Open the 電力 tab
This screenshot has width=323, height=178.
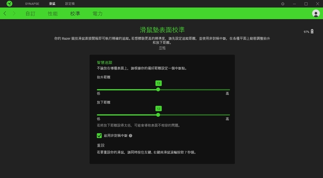(x=98, y=14)
